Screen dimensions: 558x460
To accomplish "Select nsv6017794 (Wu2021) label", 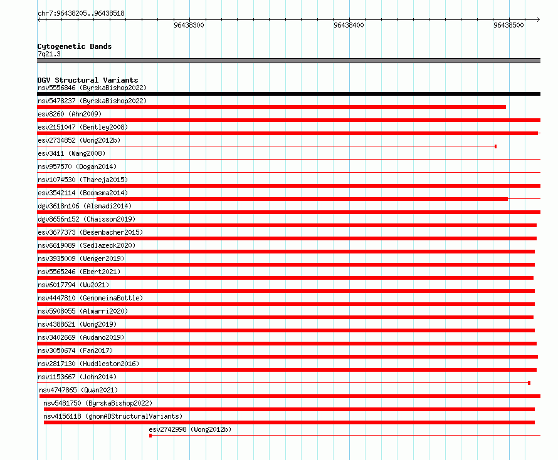I will 73,285.
